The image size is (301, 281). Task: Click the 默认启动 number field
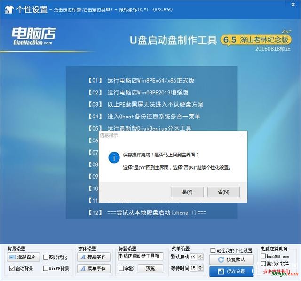(x=194, y=257)
